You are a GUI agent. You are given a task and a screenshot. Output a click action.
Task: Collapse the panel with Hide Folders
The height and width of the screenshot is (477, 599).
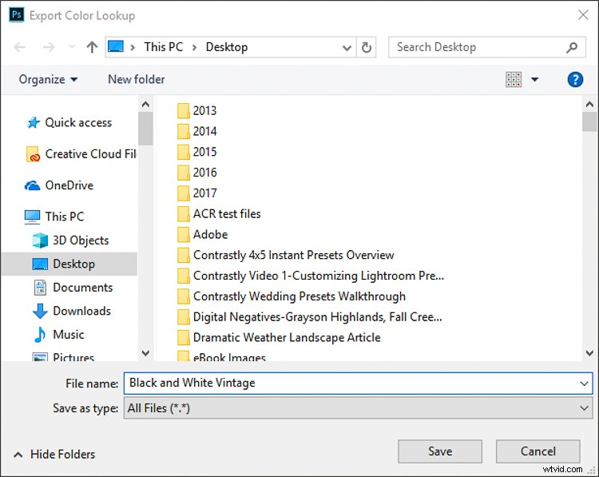coord(54,454)
